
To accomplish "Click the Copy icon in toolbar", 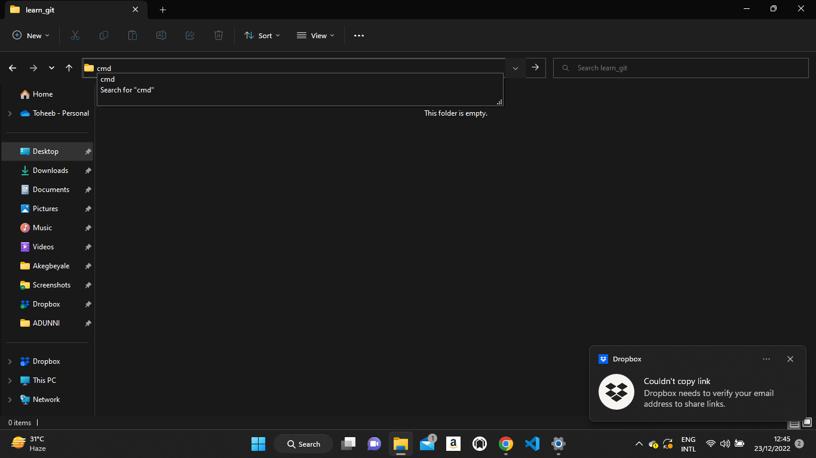I will coord(104,36).
